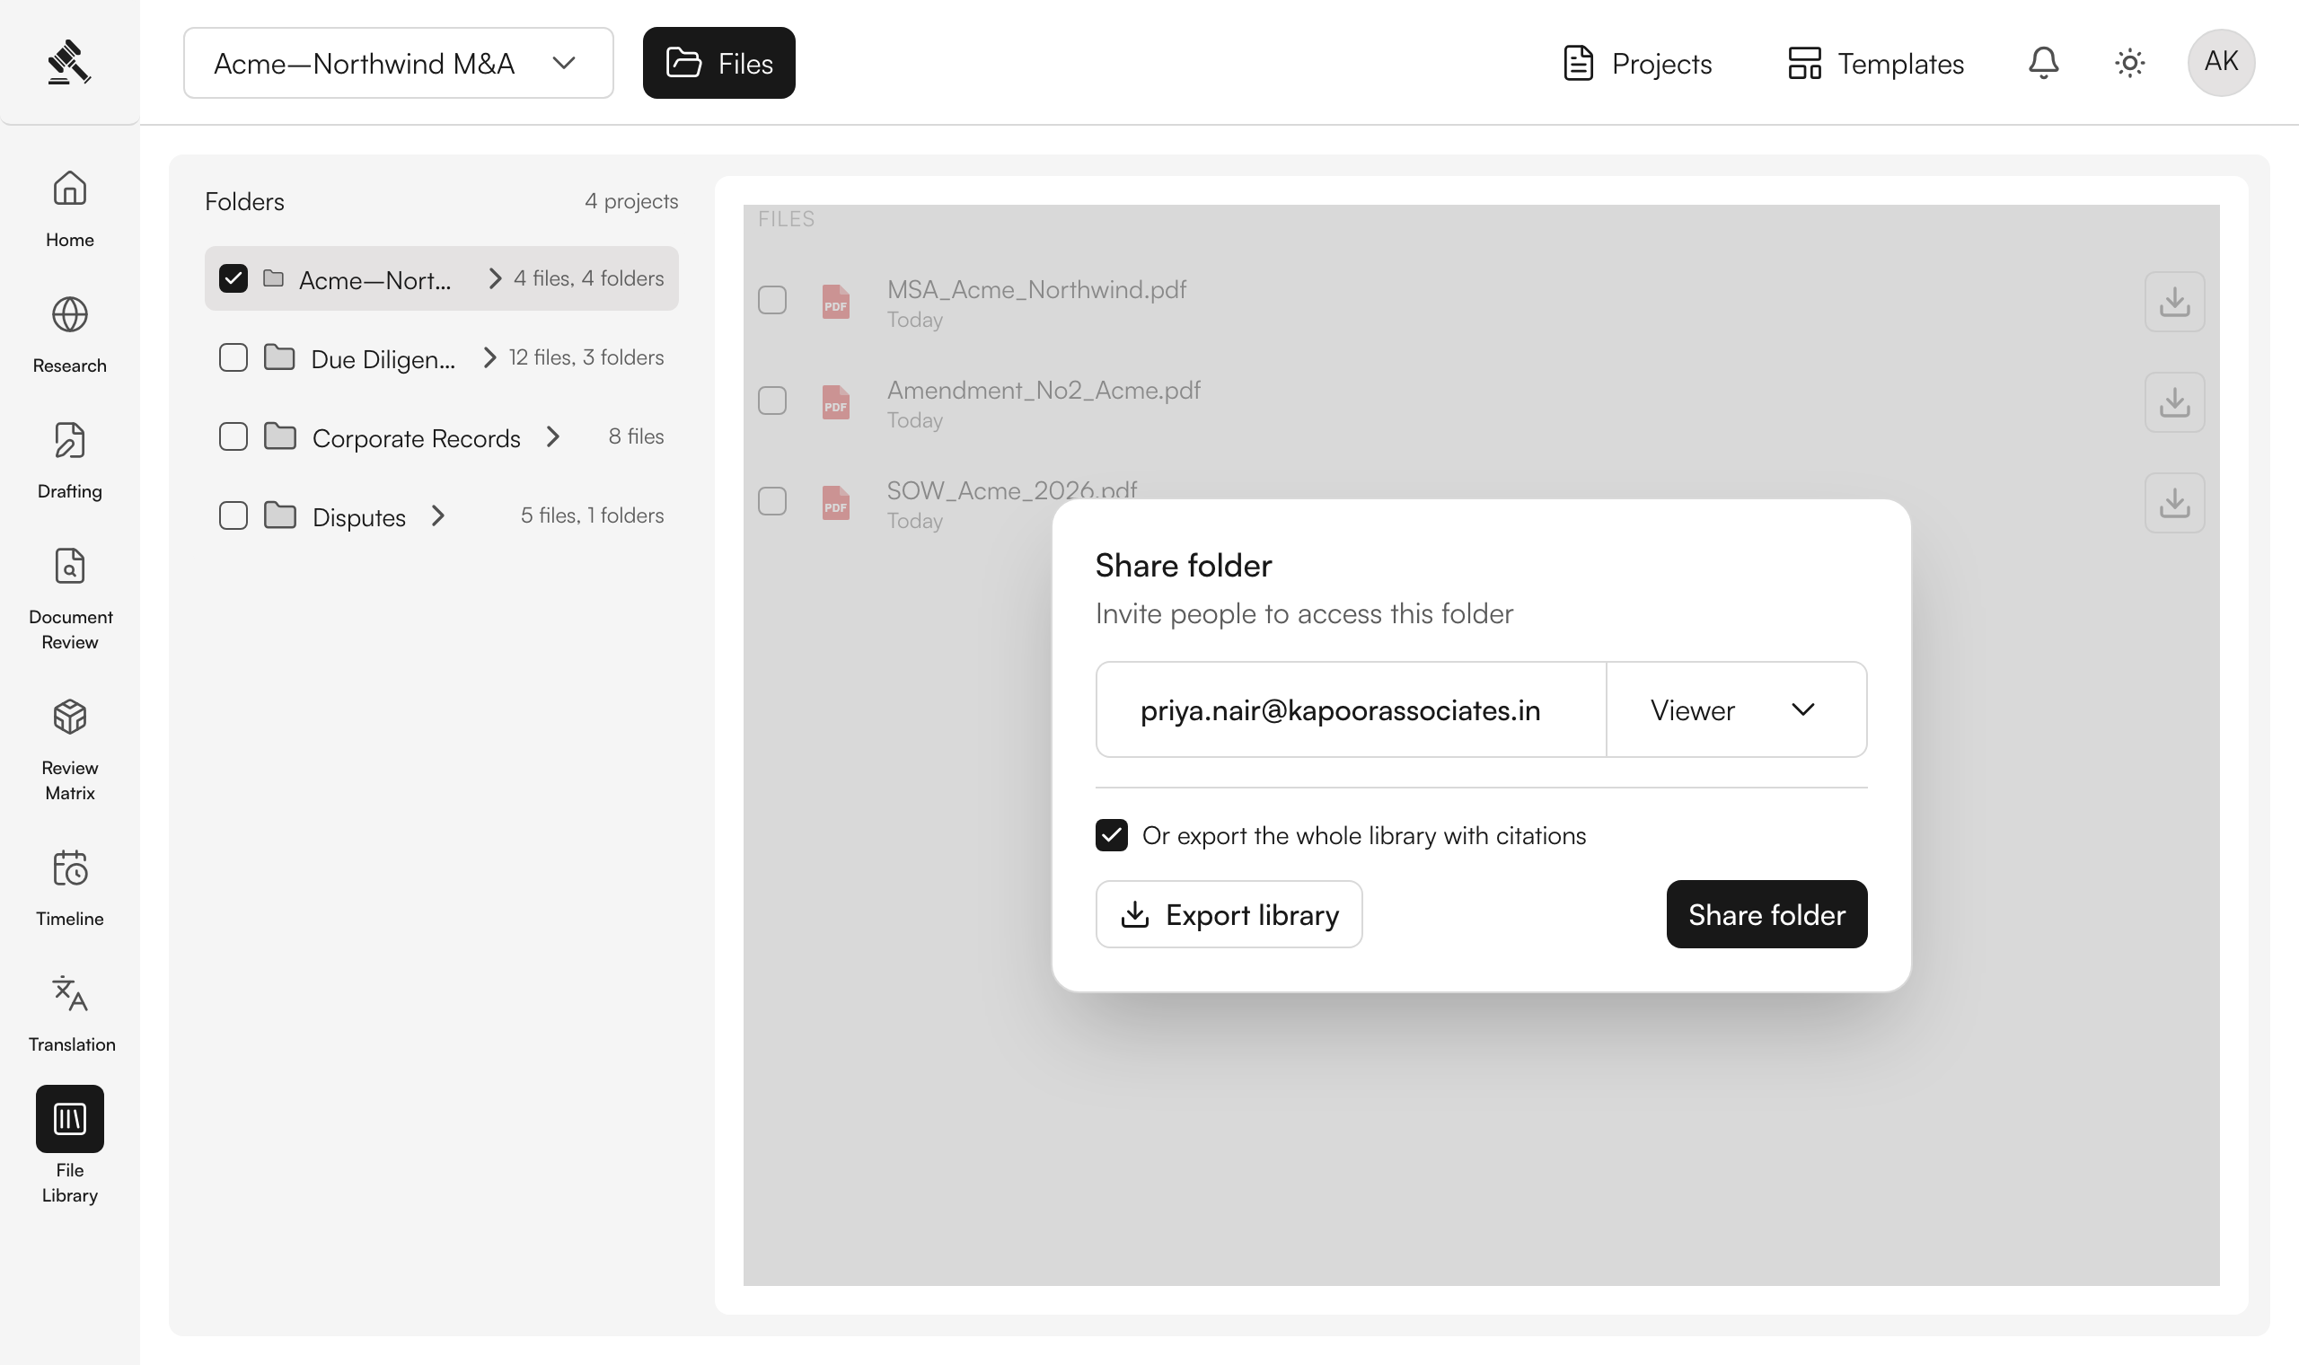This screenshot has width=2299, height=1365.
Task: Click the Due Diligen... folder name
Action: (383, 358)
